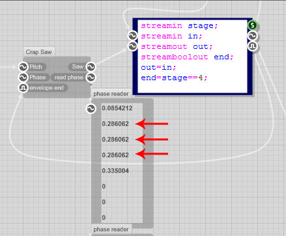Click the Saw output connector
Screen dimensions: 286x236
pos(91,66)
